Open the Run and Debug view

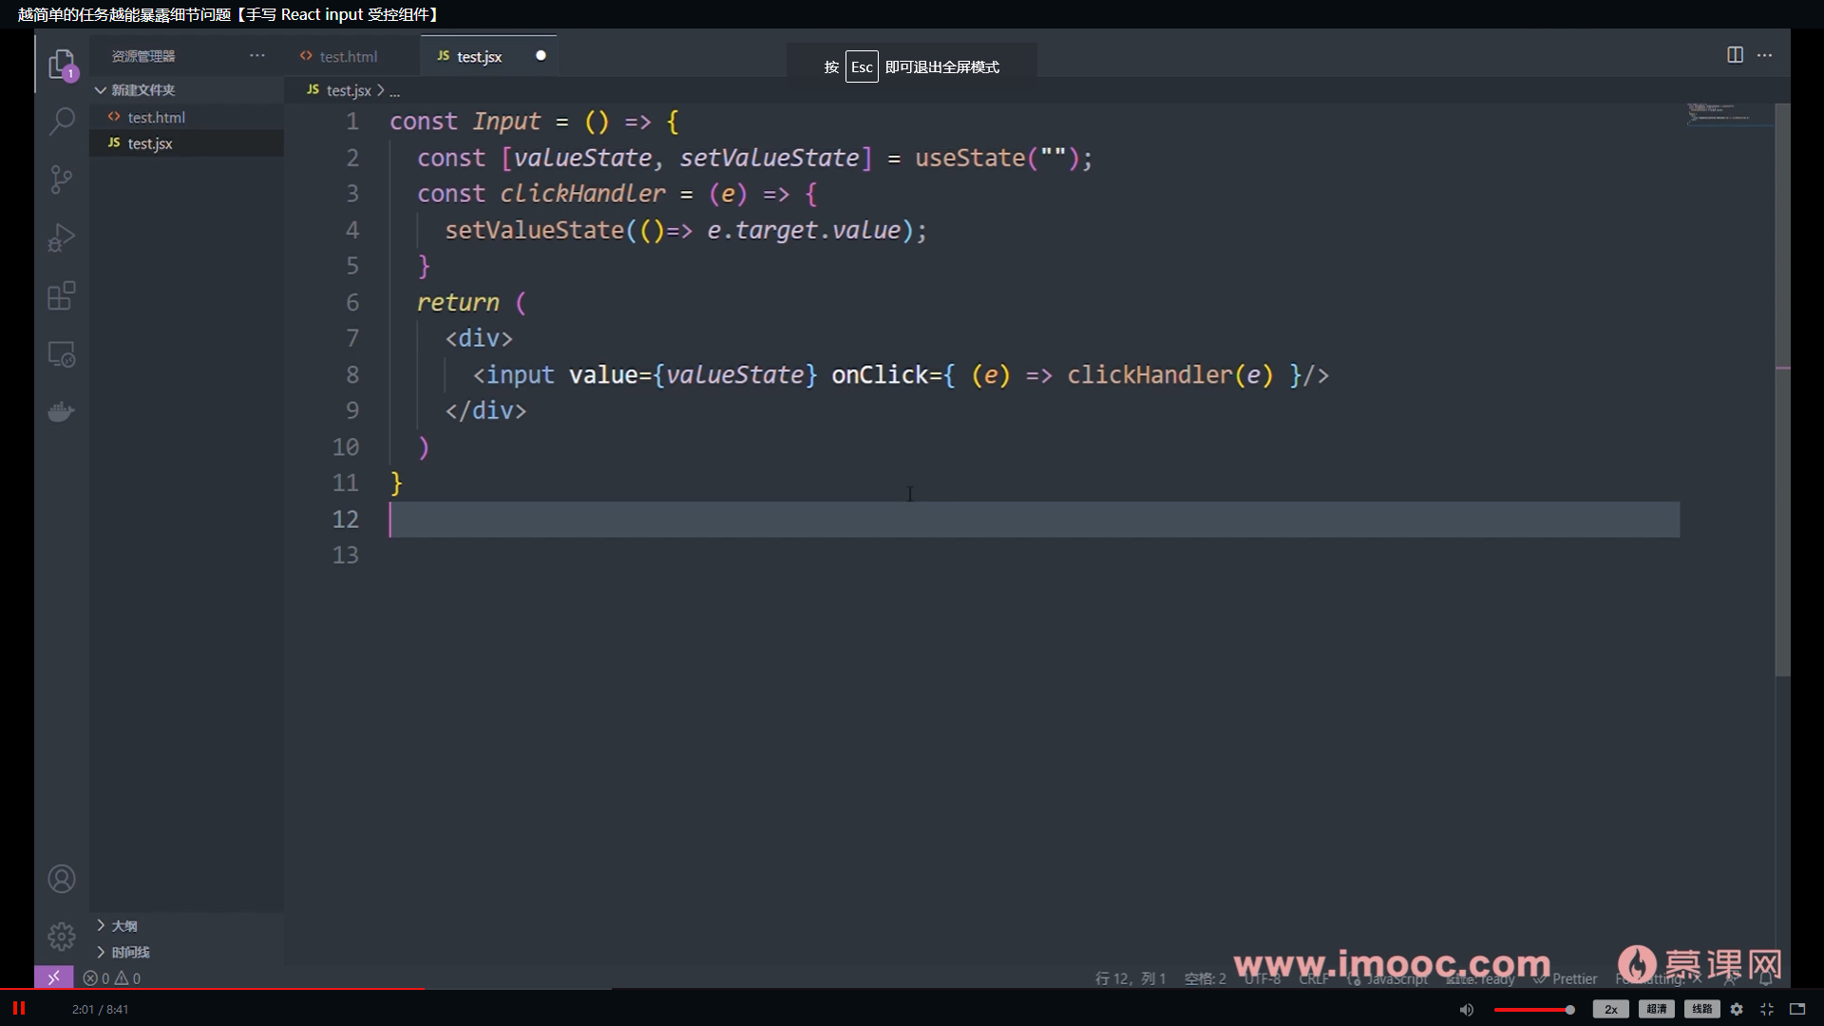coord(62,237)
